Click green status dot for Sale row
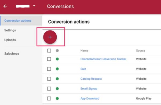Image resolution: width=161 pixels, height=105 pixels. click(x=57, y=69)
